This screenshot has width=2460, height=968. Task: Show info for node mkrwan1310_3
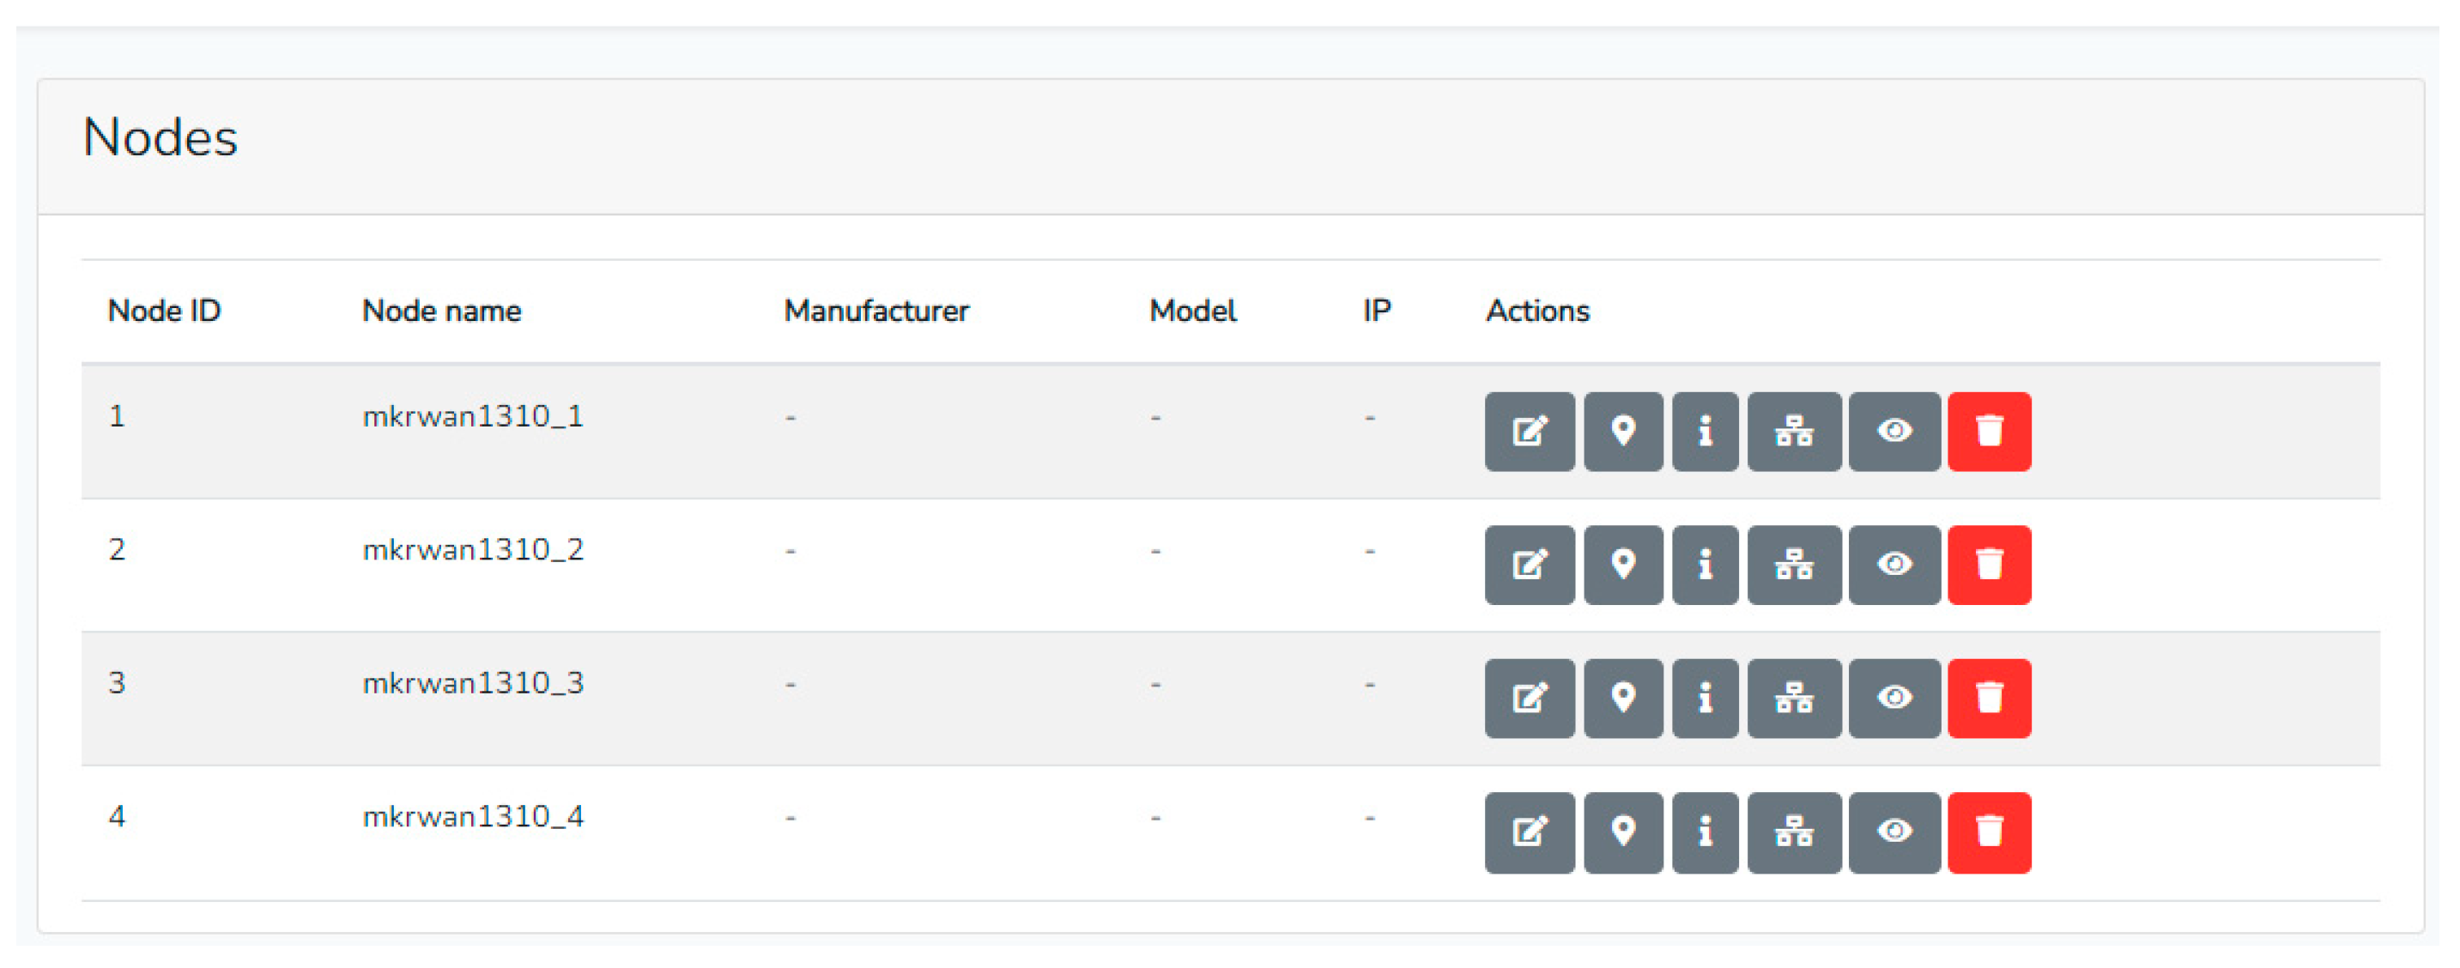point(1705,699)
